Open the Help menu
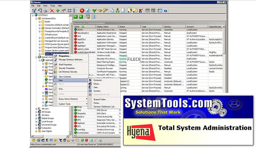This screenshot has height=148, width=256. (x=60, y=6)
